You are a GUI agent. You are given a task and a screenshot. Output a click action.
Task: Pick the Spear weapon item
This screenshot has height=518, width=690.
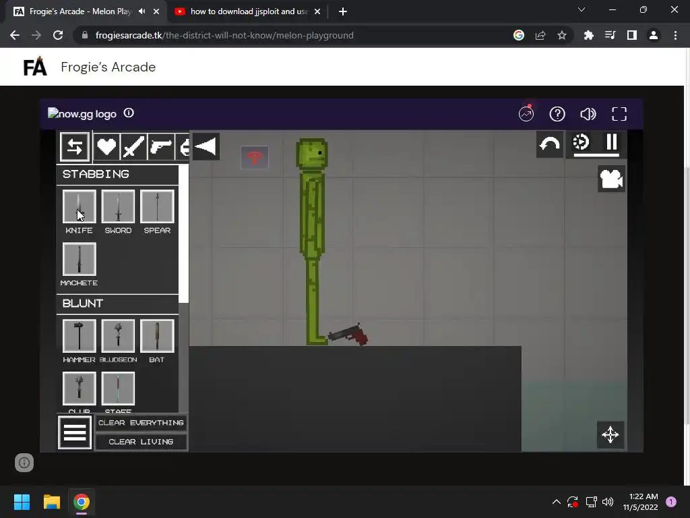click(x=157, y=206)
